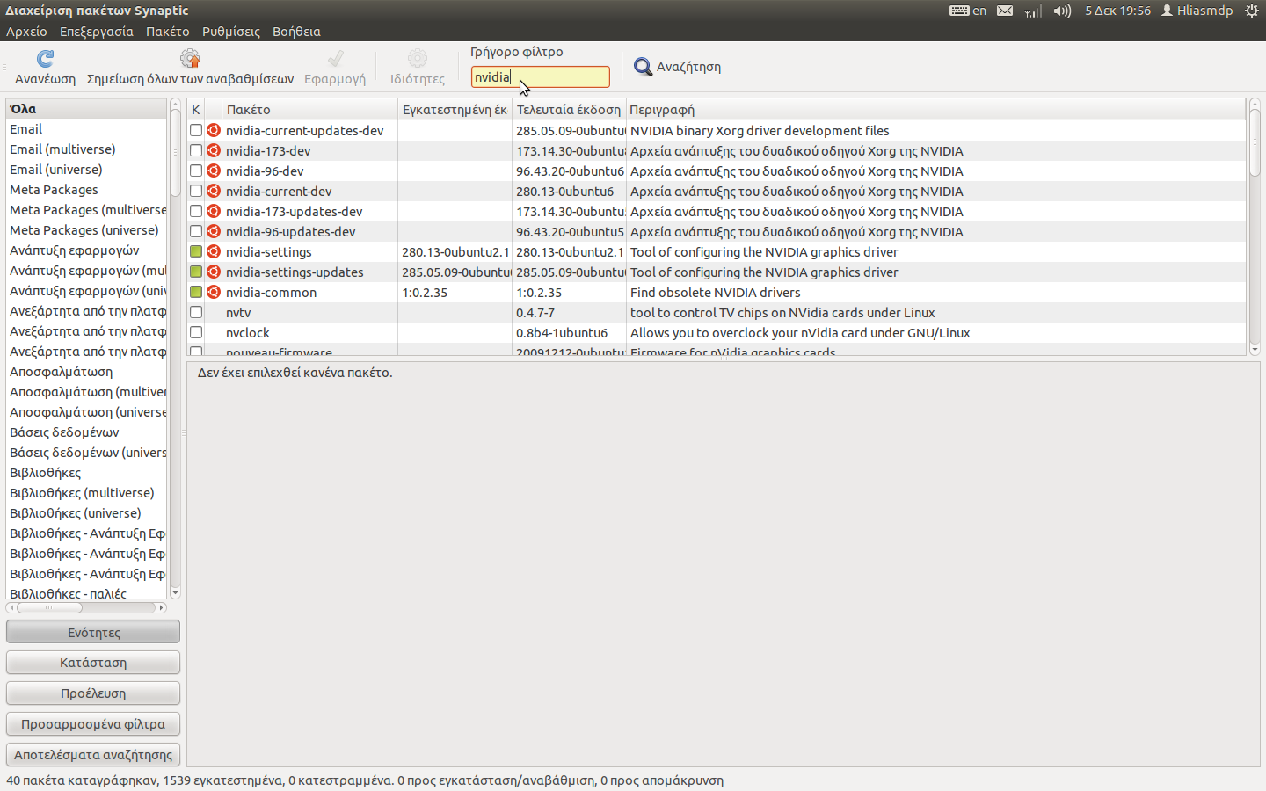
Task: Click nvclock description text
Action: click(x=800, y=333)
